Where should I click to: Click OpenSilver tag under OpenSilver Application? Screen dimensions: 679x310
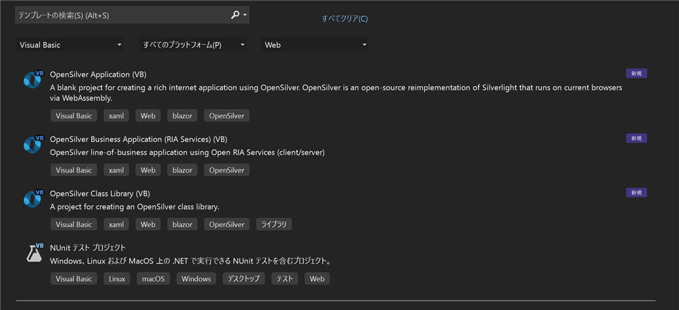[x=227, y=116]
